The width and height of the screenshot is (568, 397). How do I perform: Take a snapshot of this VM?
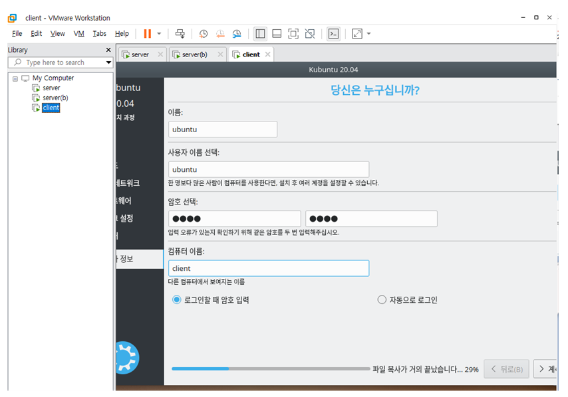click(x=204, y=34)
